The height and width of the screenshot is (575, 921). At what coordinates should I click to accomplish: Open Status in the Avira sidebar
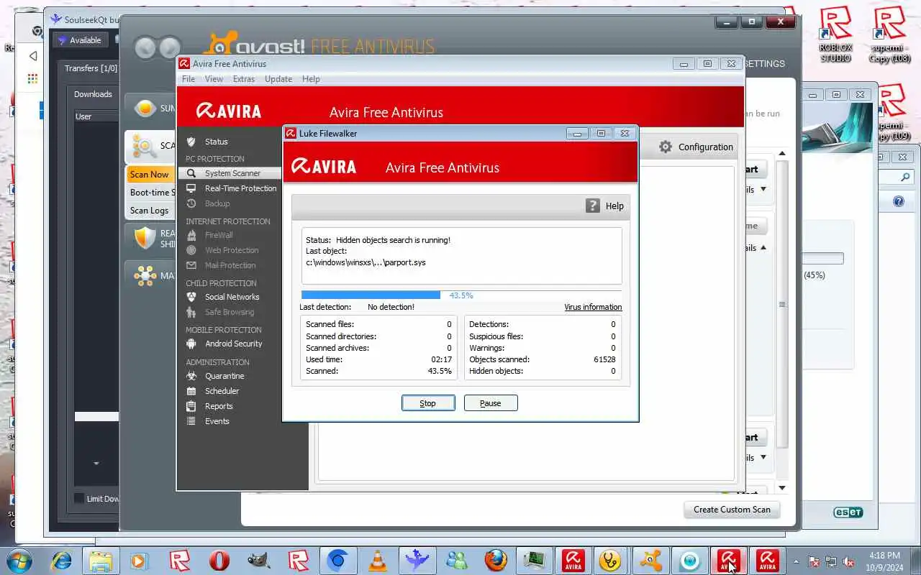click(216, 142)
